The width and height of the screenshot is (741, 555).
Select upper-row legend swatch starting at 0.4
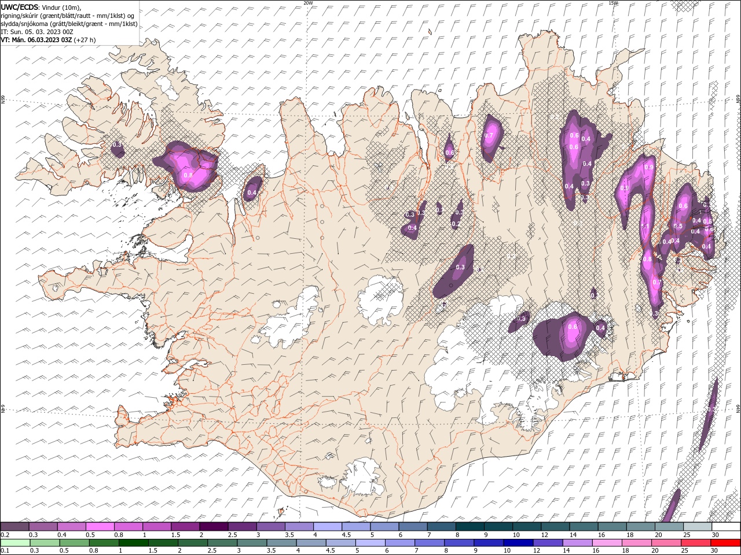click(71, 527)
